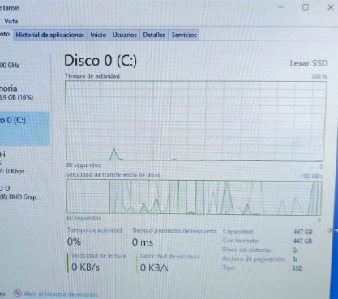Viewport: 338px width, 299px height.
Task: Select the GPU 0 UHD Graphics entry
Action: coord(25,193)
